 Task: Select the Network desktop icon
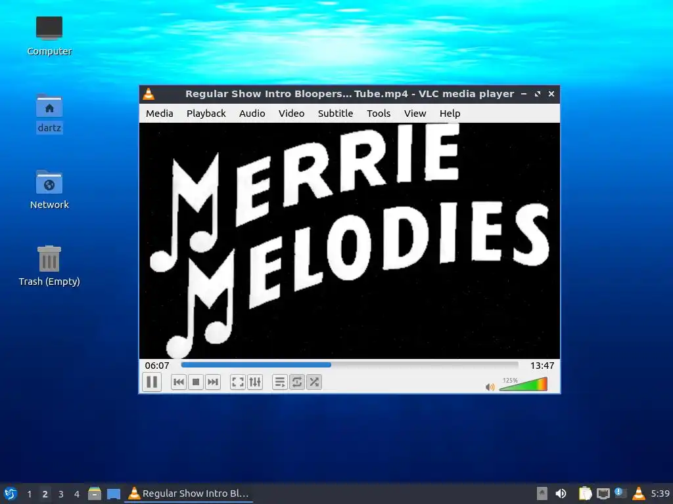coord(49,190)
